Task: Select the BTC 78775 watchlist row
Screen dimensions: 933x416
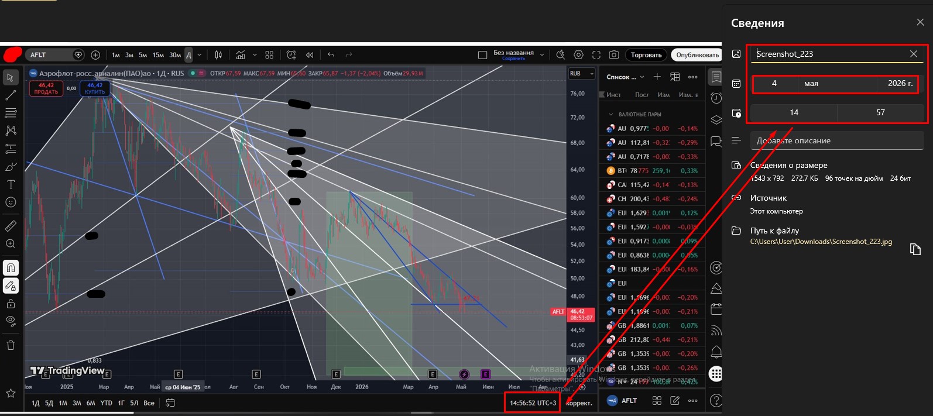Action: (x=653, y=171)
